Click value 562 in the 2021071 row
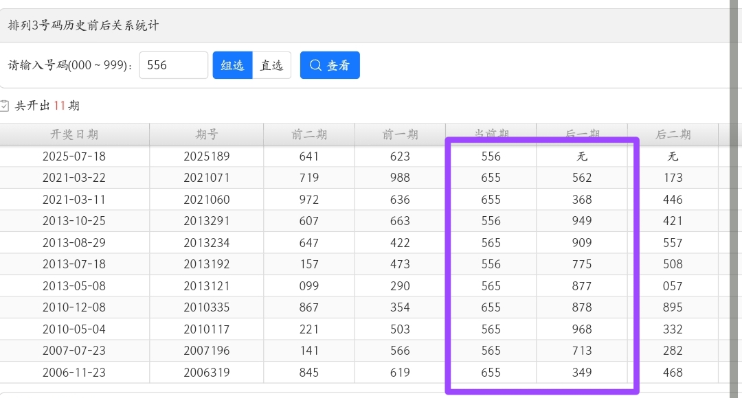This screenshot has width=742, height=398. (x=582, y=178)
